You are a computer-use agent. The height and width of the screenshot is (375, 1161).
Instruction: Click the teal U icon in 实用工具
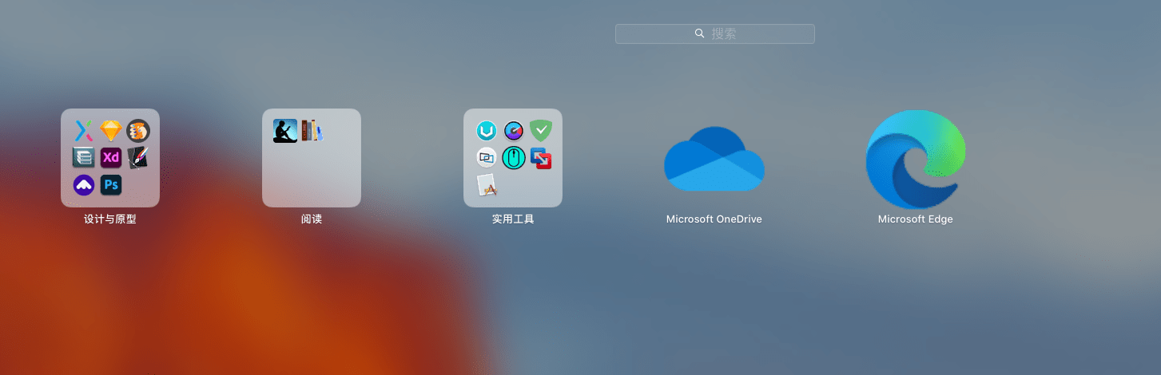(x=487, y=131)
